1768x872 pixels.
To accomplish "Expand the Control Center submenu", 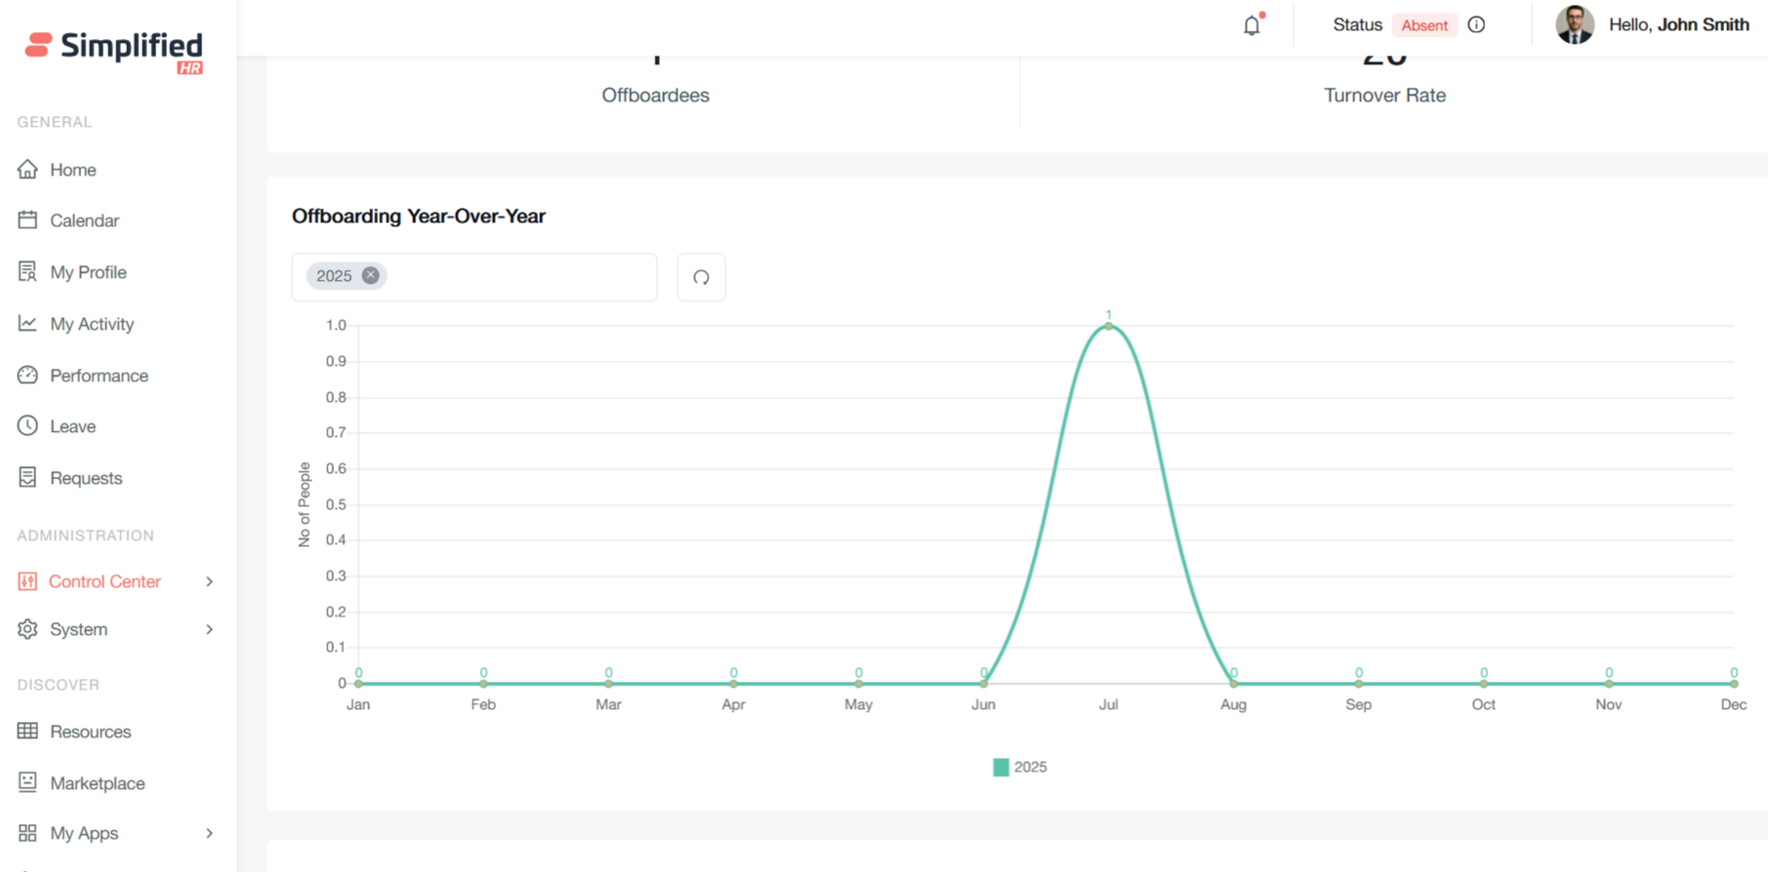I will click(x=209, y=581).
